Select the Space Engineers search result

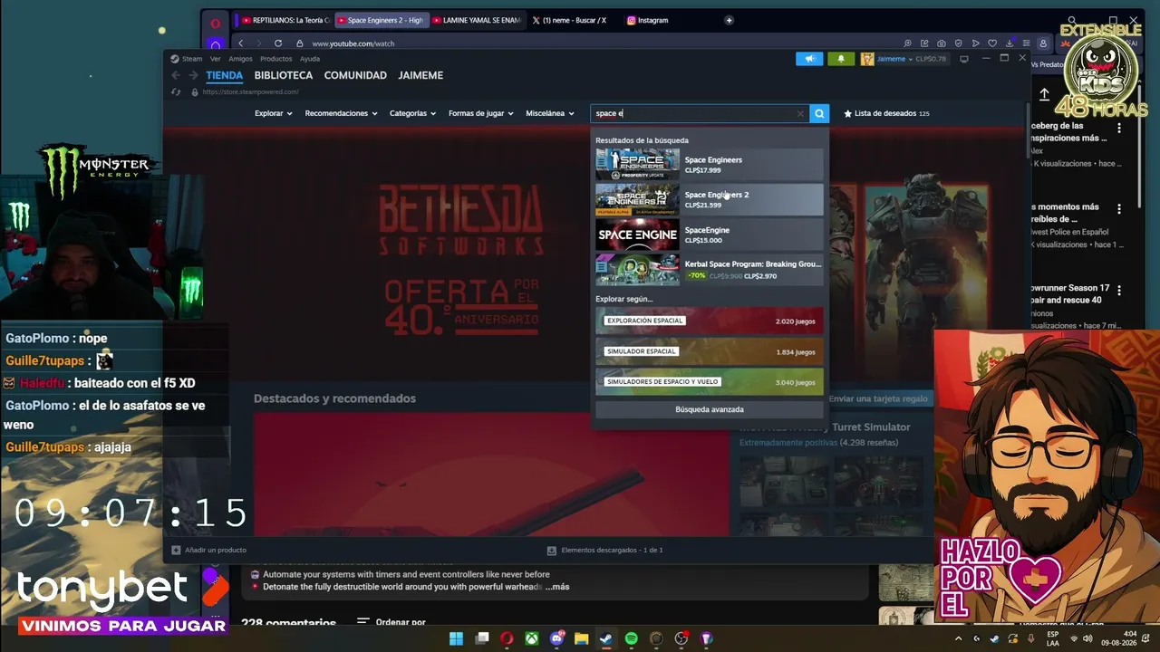point(710,165)
